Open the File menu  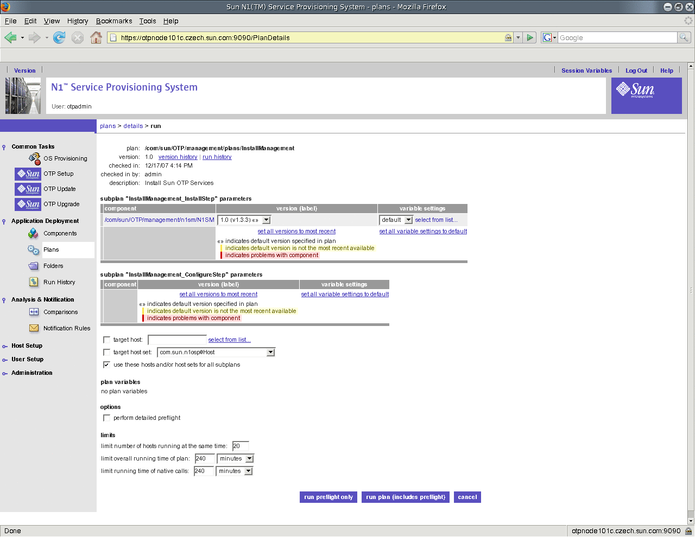(x=10, y=21)
